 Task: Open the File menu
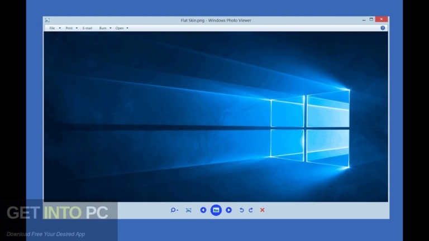click(x=52, y=28)
